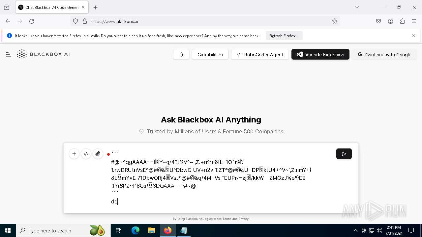Click the Firefox forward arrow
The image size is (422, 237).
click(x=20, y=21)
